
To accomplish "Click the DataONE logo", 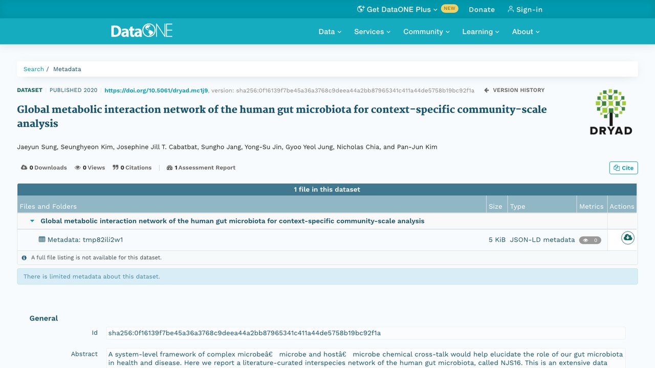I will (x=142, y=31).
